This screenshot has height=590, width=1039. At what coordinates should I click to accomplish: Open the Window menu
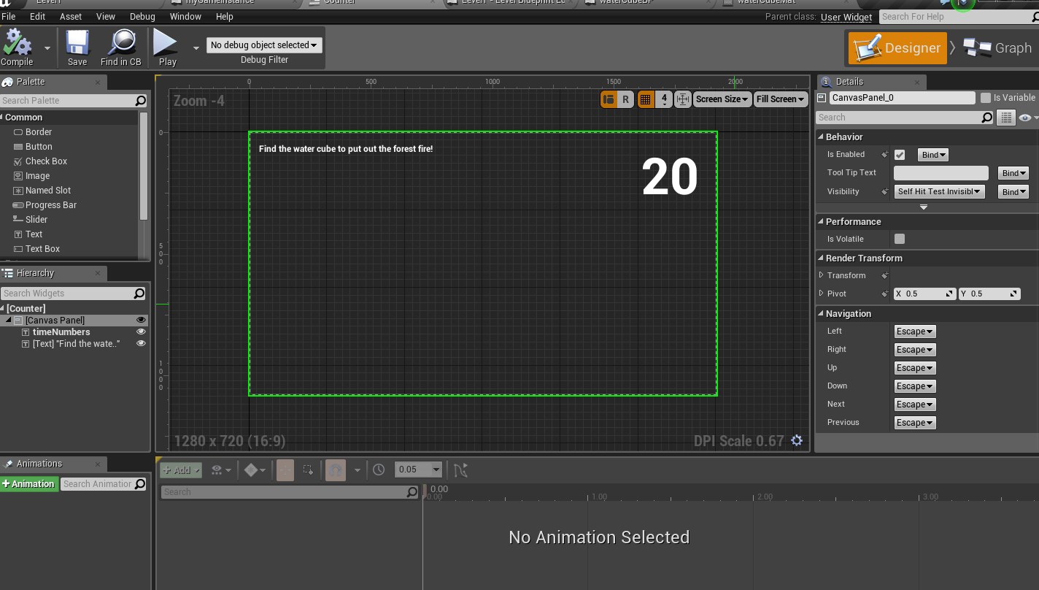185,16
